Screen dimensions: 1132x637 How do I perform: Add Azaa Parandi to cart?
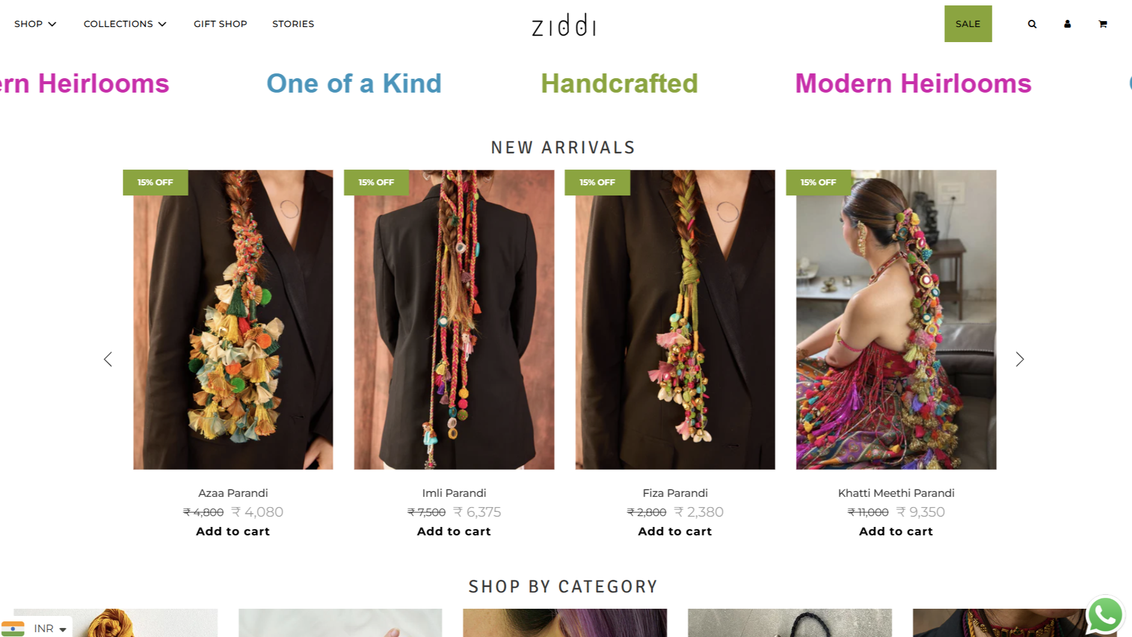click(x=233, y=531)
